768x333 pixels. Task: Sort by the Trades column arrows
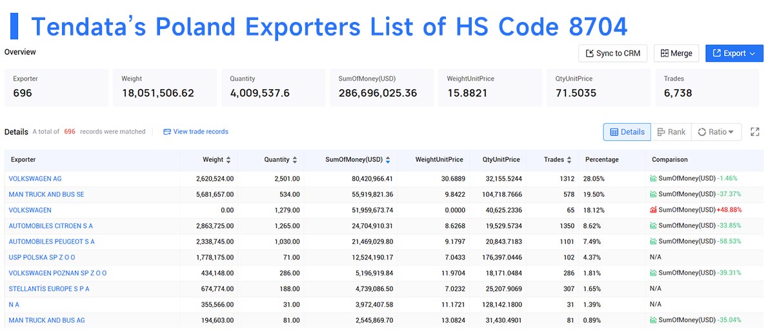pyautogui.click(x=569, y=159)
